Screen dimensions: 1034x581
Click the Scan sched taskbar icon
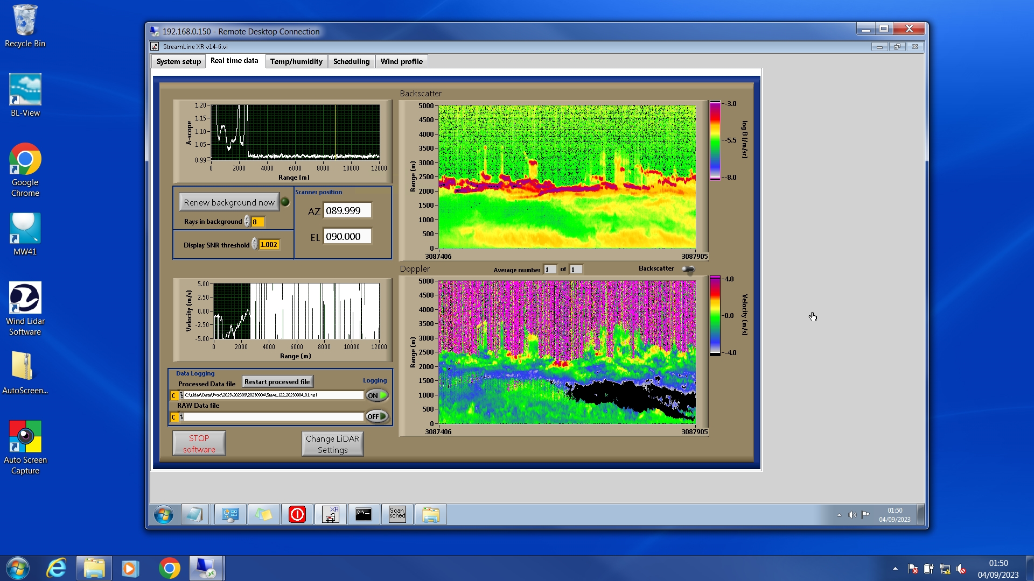[x=397, y=515]
